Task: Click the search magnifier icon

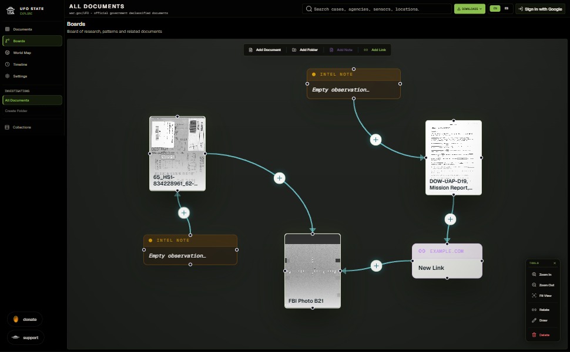Action: (309, 9)
